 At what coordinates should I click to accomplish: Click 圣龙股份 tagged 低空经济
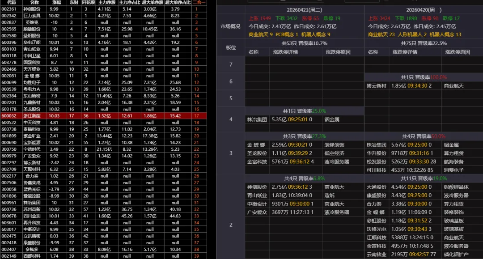coord(257,153)
